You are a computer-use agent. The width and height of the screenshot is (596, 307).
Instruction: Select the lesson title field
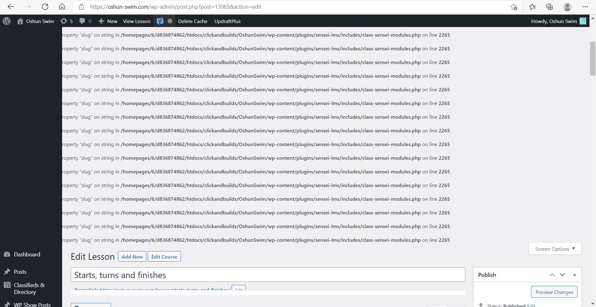click(x=267, y=274)
